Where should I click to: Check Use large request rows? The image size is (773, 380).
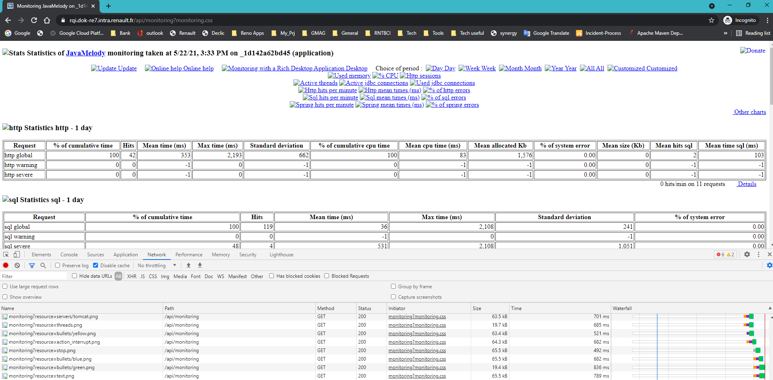5,286
